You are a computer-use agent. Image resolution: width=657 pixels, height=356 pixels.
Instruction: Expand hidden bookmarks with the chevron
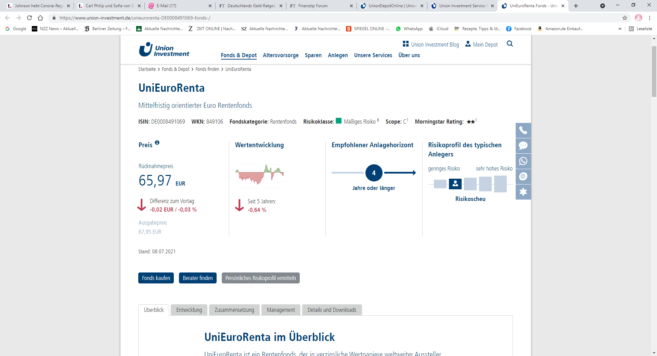(620, 29)
